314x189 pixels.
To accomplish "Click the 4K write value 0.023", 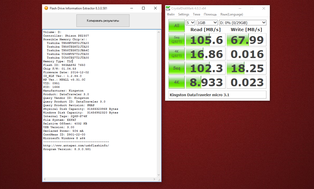I will [x=246, y=82].
